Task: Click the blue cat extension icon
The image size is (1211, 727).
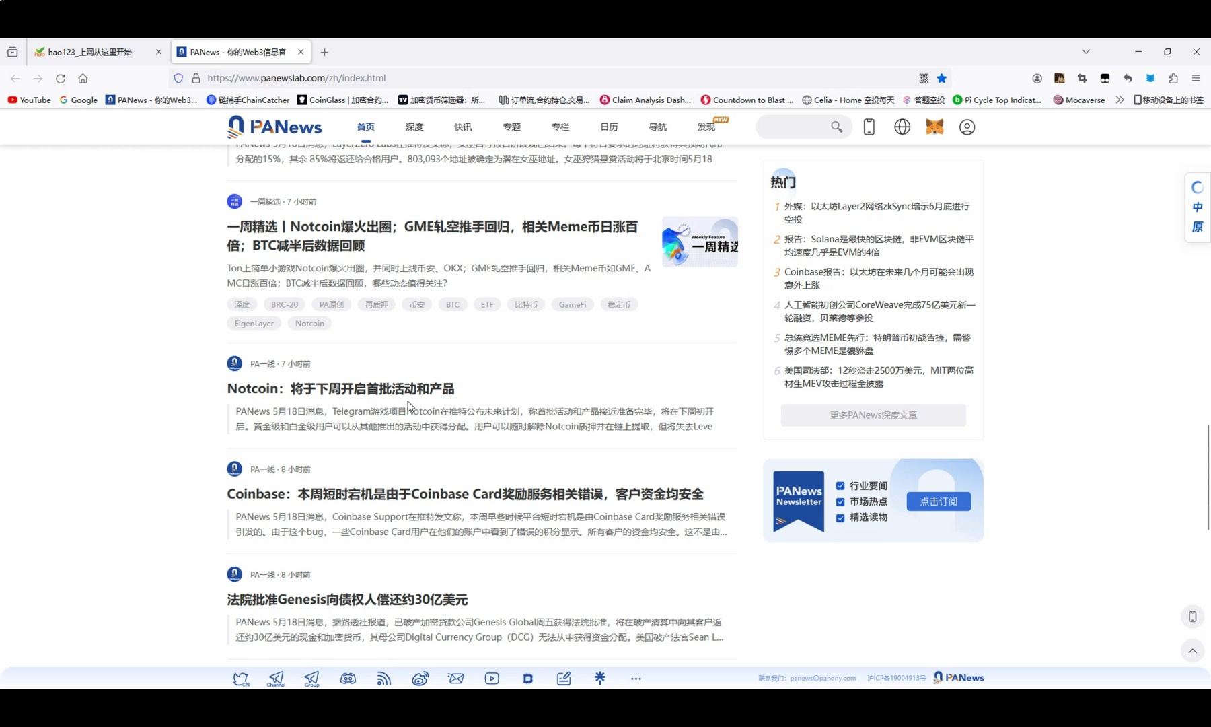Action: click(1150, 78)
